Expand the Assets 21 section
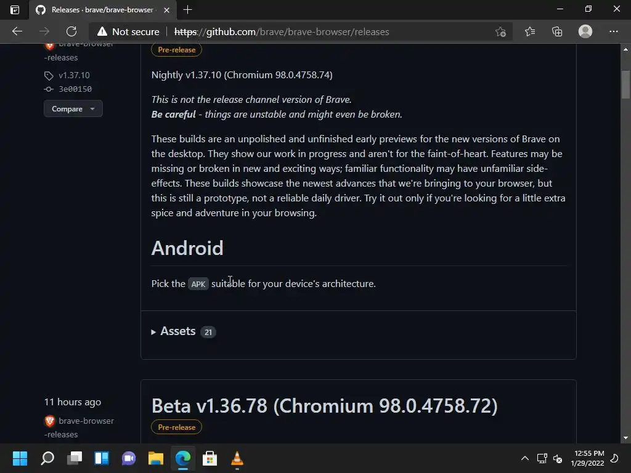The width and height of the screenshot is (631, 473). (184, 331)
